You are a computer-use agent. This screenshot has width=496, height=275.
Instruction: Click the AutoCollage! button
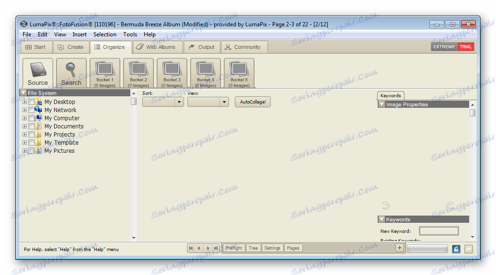(253, 102)
